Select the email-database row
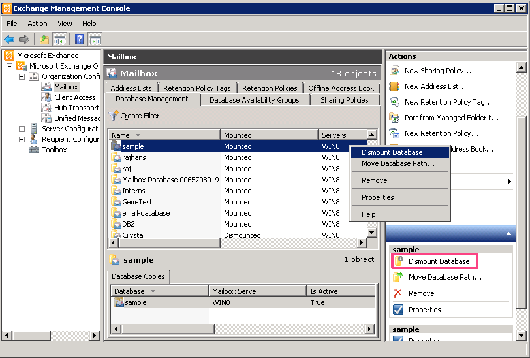Viewport: 530px width, 358px height. [x=238, y=213]
